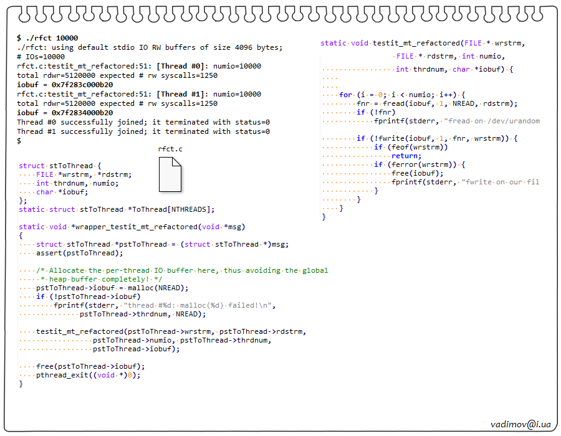This screenshot has width=561, height=436.
Task: Click the 'pthread_exit((void *)0);' line
Action: click(89, 375)
